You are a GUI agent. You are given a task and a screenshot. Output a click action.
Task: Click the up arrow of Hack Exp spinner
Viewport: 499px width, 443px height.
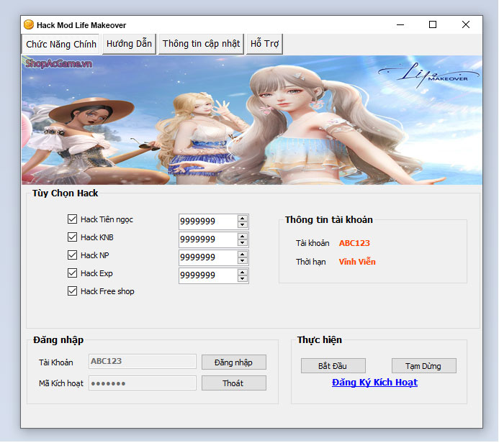pyautogui.click(x=243, y=273)
